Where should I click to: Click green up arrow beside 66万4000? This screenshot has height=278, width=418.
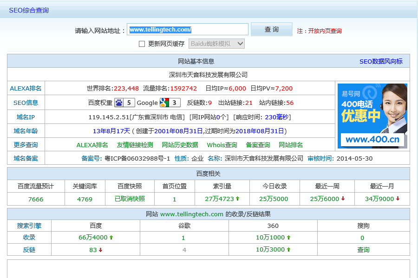[x=111, y=237]
